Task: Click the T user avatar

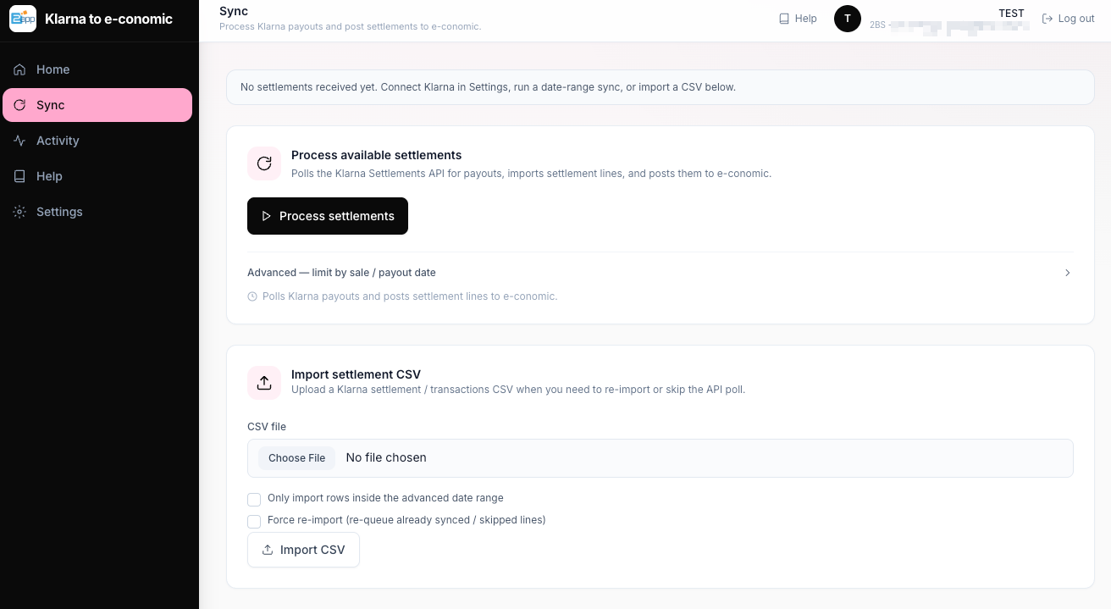Action: tap(848, 19)
